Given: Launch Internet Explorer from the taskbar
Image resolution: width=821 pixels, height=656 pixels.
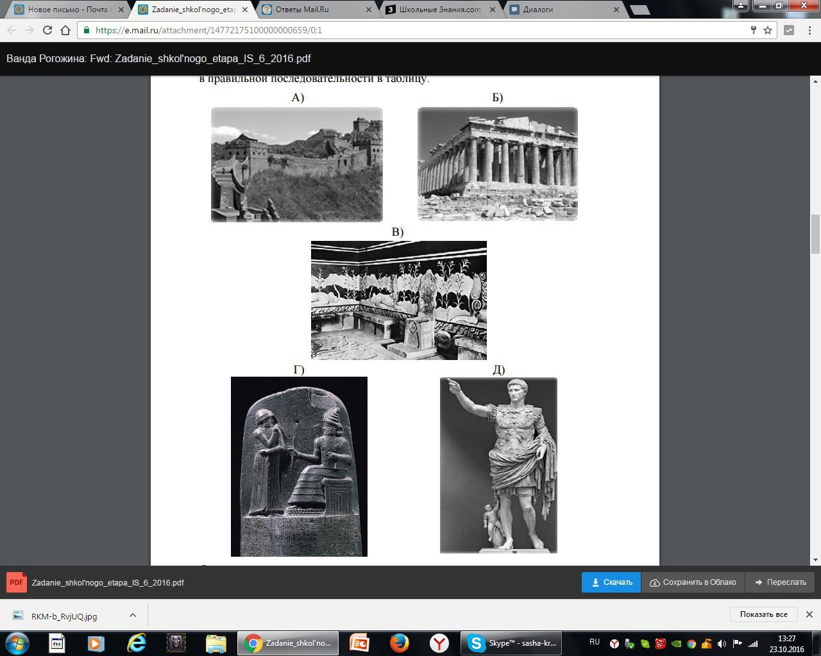Looking at the screenshot, I should click(x=136, y=643).
